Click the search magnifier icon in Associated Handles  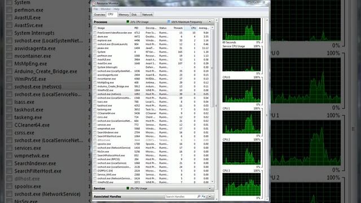coord(199,196)
